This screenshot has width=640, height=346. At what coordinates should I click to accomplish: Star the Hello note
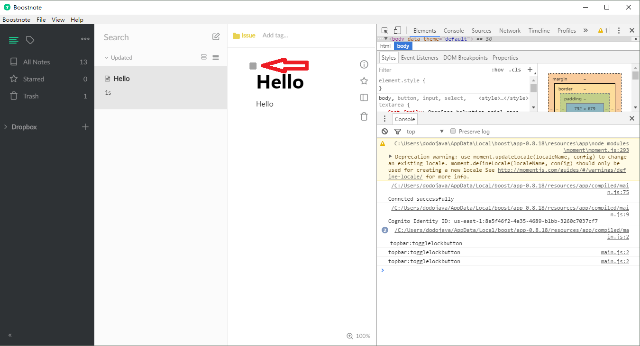coord(364,80)
